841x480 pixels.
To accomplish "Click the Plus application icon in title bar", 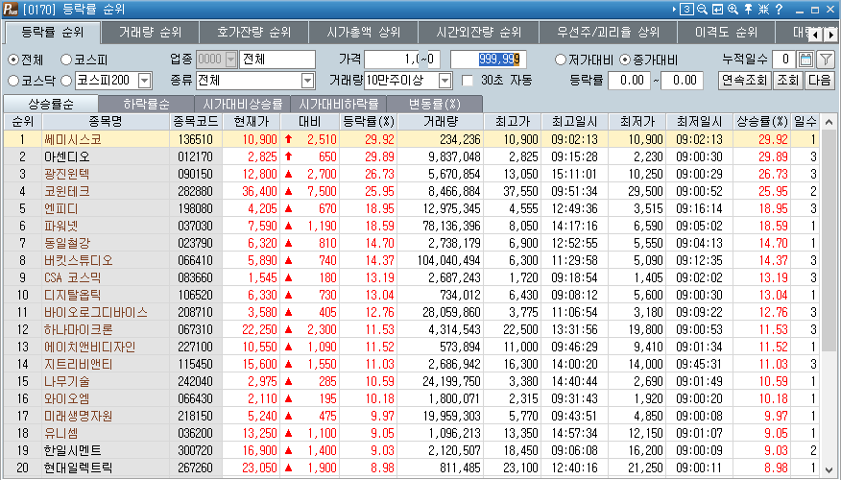I will click(x=11, y=9).
